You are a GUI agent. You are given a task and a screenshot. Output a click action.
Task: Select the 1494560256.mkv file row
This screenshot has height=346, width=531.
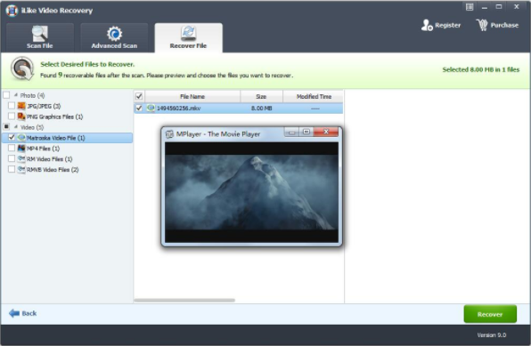click(x=239, y=109)
